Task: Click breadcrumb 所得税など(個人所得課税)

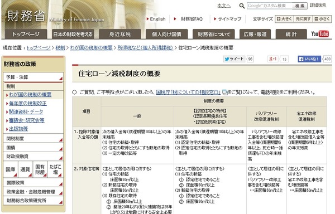Action: tap(145, 48)
